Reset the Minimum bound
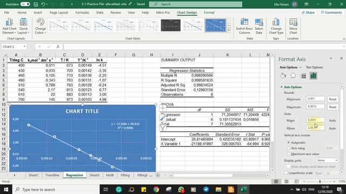 332,99
